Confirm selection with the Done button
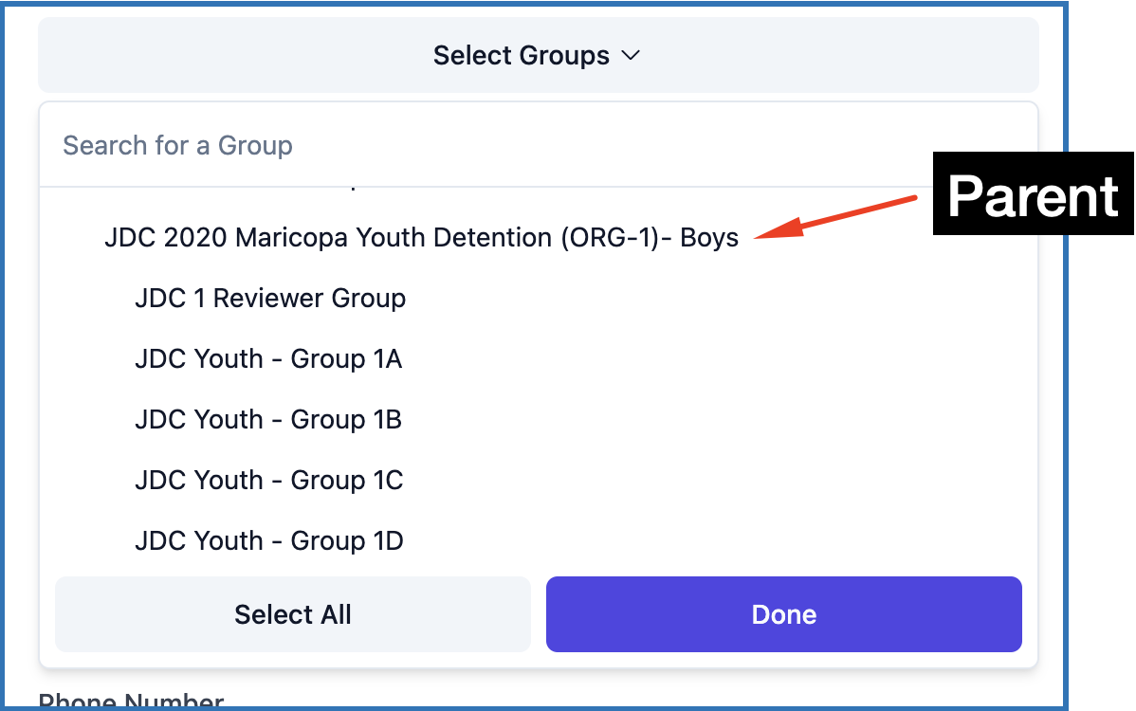Viewport: 1136px width, 711px height. (x=783, y=614)
